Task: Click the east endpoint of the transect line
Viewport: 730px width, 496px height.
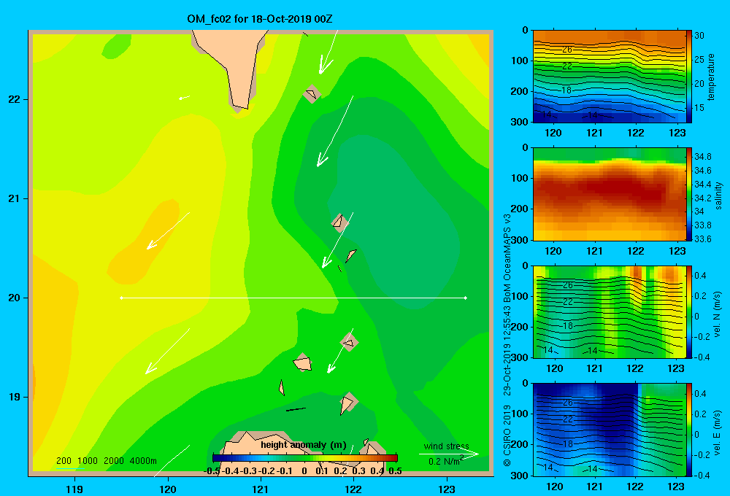Action: pyautogui.click(x=466, y=298)
